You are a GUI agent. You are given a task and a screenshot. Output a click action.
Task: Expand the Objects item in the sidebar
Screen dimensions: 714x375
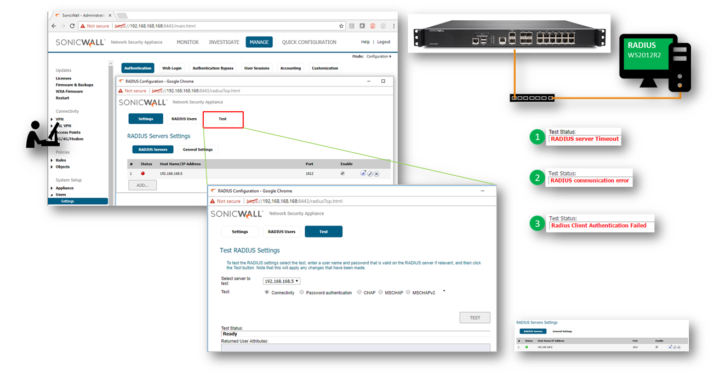point(52,167)
